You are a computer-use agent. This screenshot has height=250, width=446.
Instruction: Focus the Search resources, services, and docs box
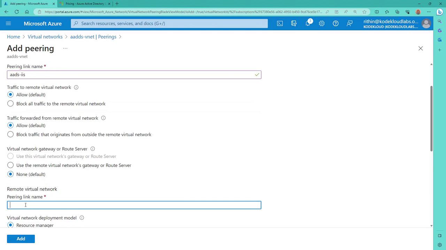tap(169, 23)
